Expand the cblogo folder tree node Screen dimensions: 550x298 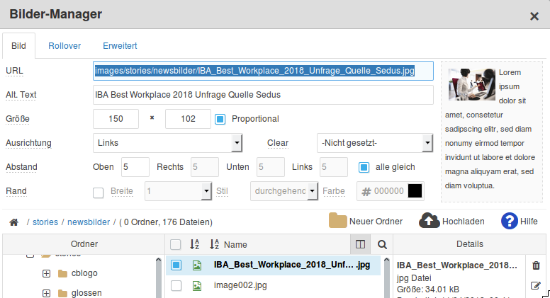46,273
